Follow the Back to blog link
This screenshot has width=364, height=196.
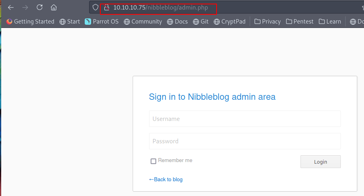[166, 180]
